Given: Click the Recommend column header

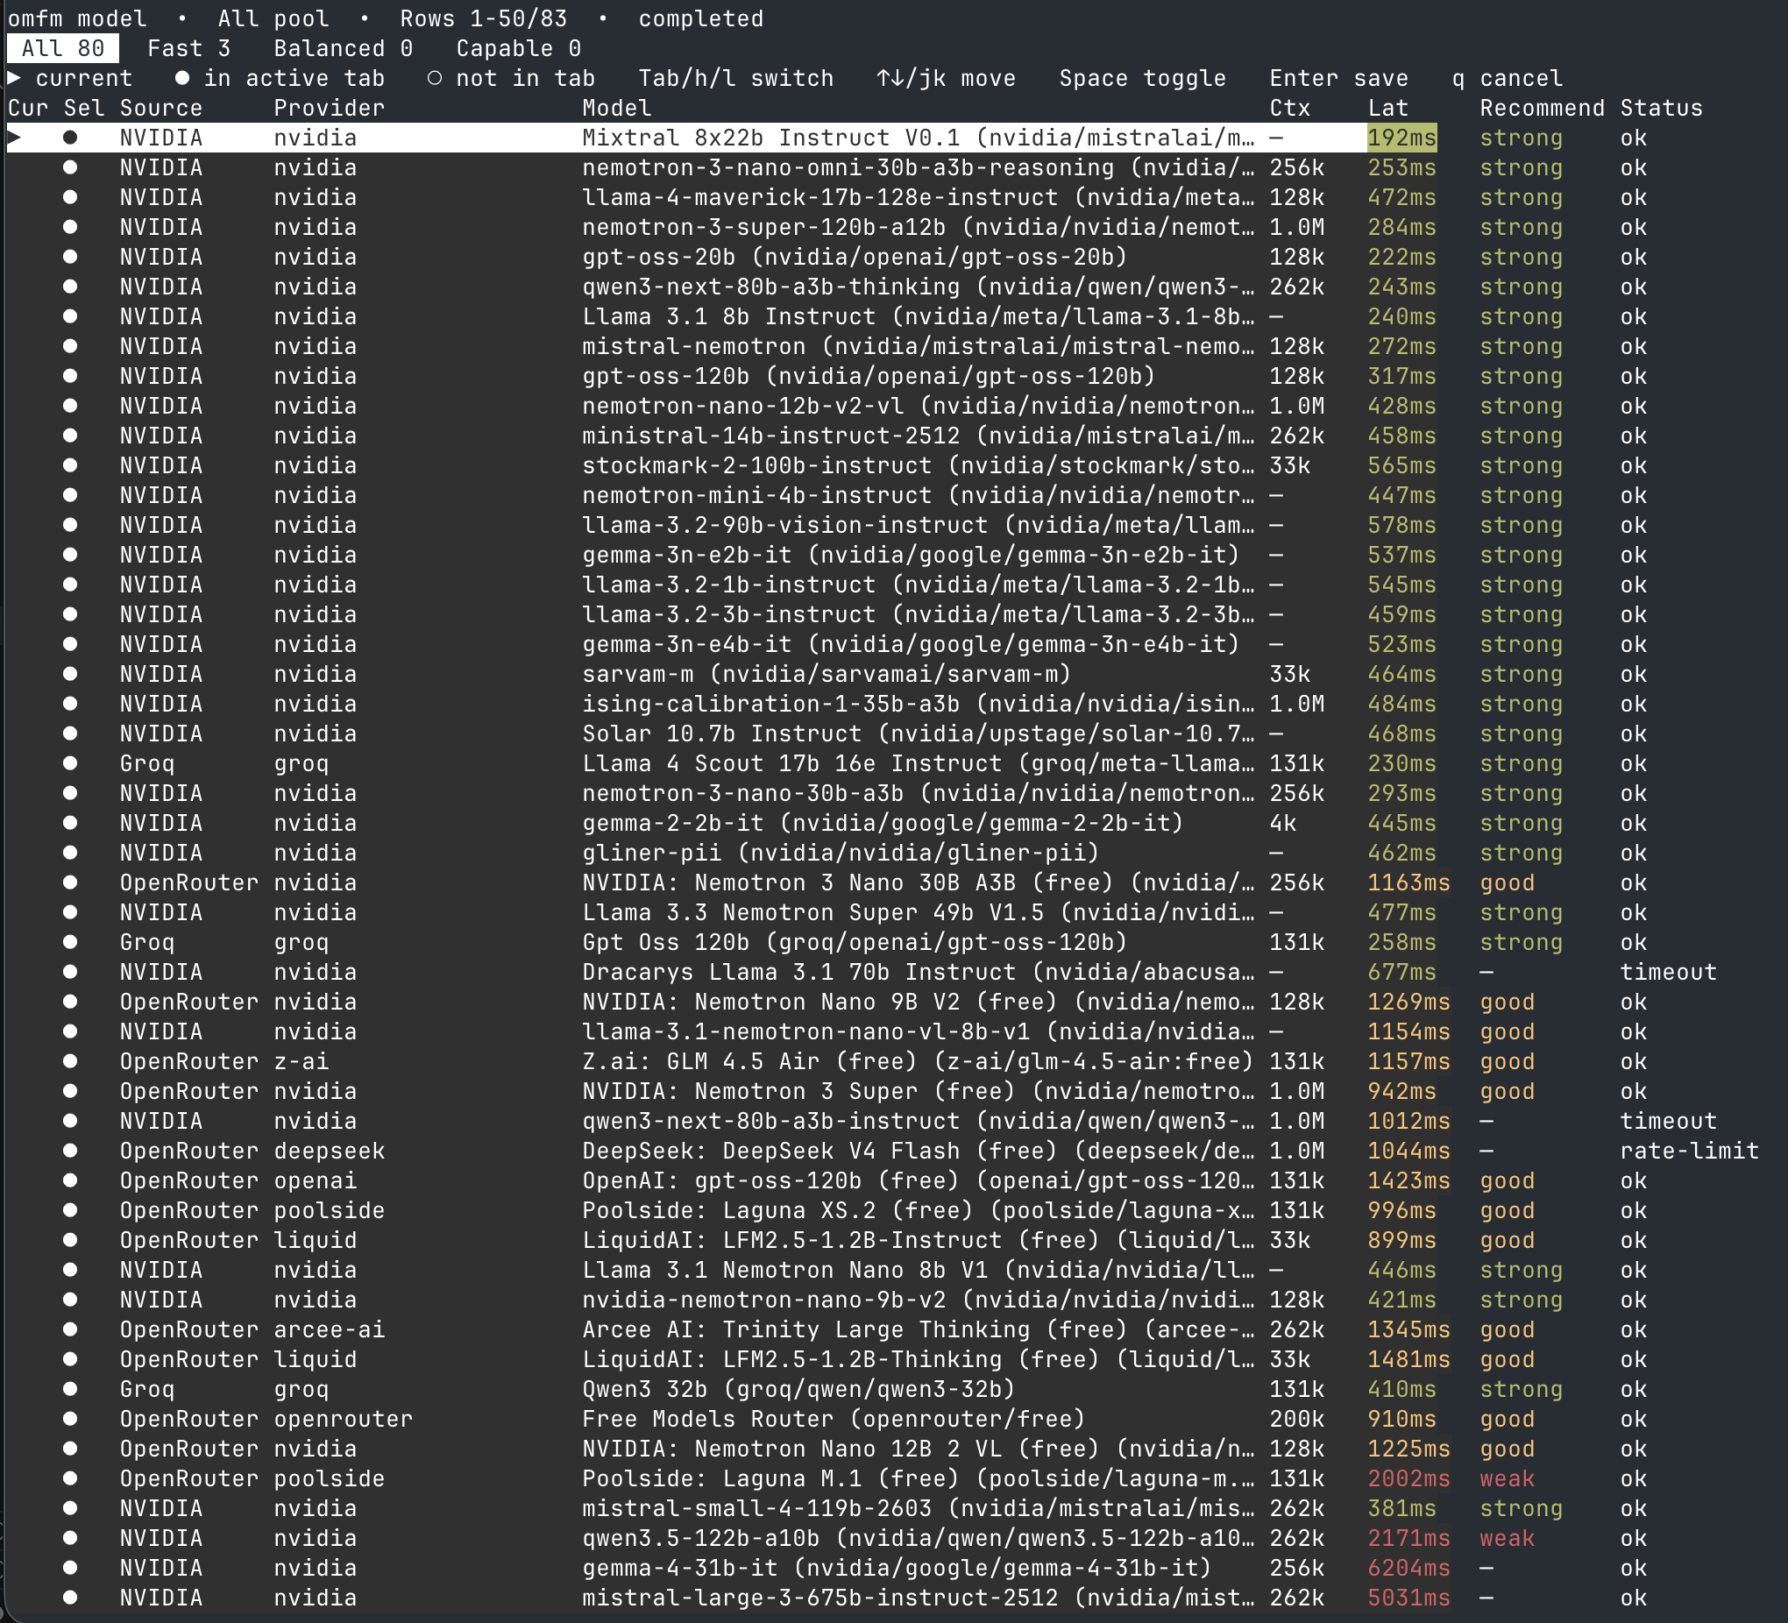Looking at the screenshot, I should (x=1542, y=108).
